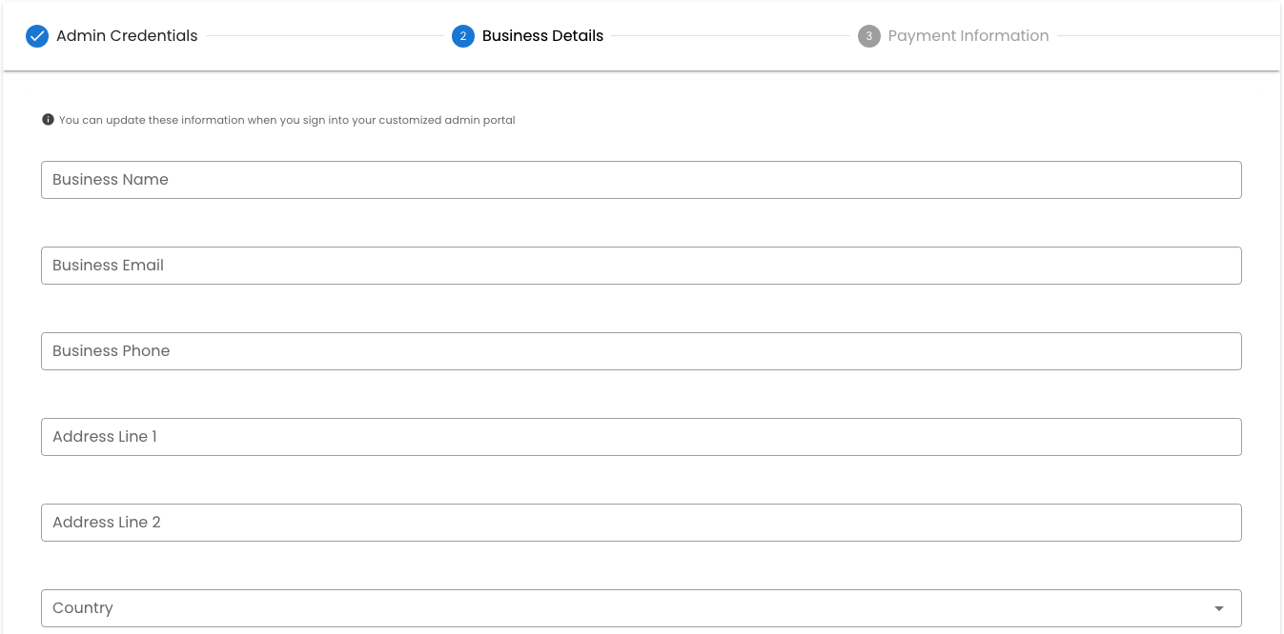Click connector line after Business Details
Image resolution: width=1284 pixels, height=634 pixels.
tap(729, 36)
